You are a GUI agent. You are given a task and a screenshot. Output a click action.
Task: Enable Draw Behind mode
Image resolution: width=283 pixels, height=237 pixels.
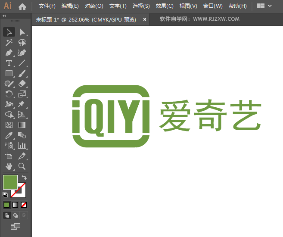[x=16, y=215]
